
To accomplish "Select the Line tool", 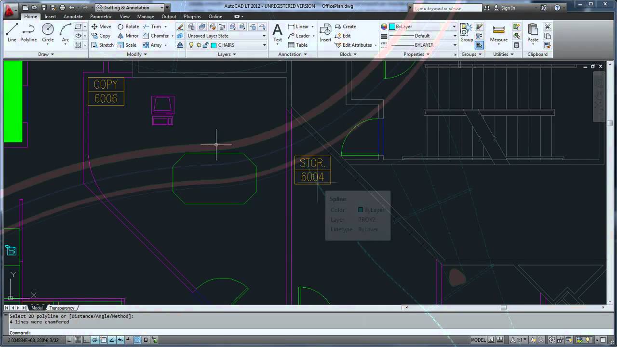I will click(x=12, y=33).
